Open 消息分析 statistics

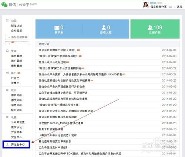point(17,105)
